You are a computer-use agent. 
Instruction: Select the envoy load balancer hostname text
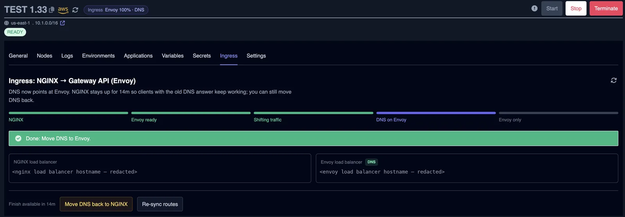382,172
